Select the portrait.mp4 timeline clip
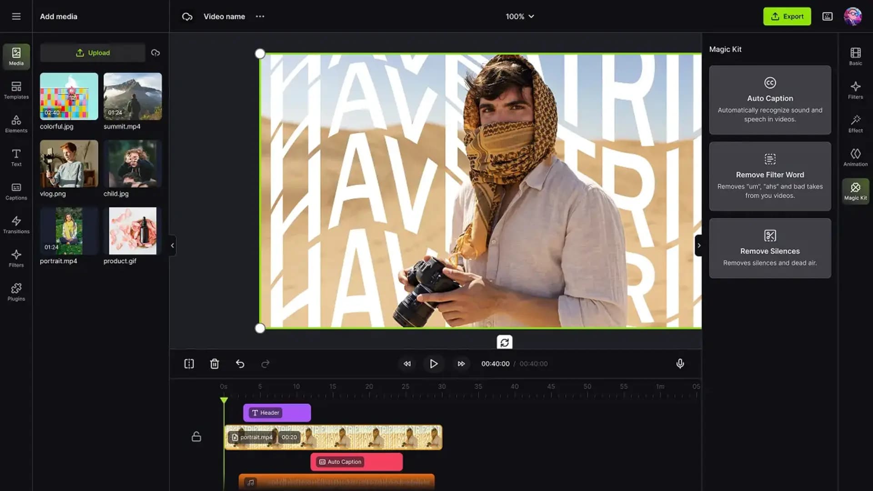873x491 pixels. 333,437
